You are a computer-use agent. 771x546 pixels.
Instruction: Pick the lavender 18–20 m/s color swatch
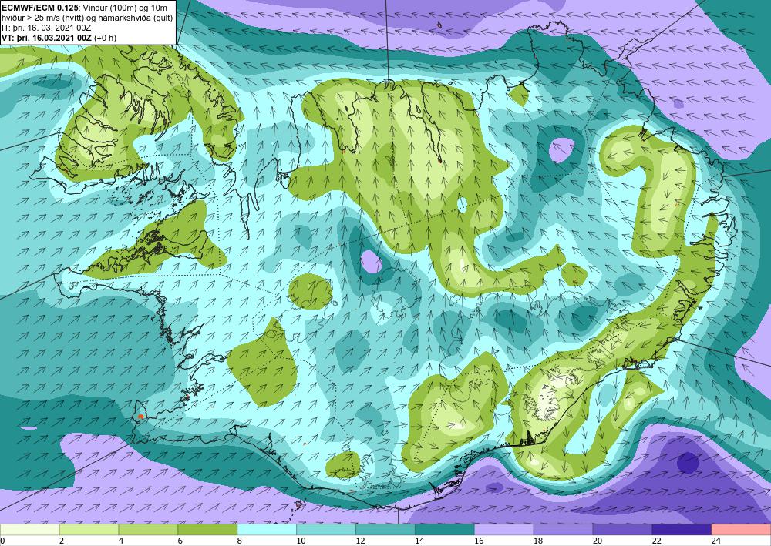click(x=563, y=530)
